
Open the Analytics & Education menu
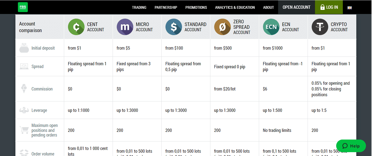point(235,7)
